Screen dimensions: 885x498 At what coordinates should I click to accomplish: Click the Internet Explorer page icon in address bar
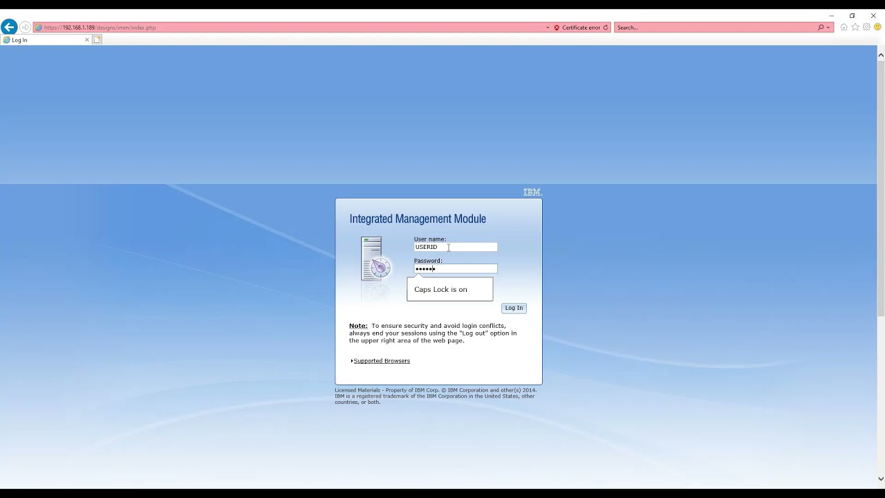coord(38,28)
